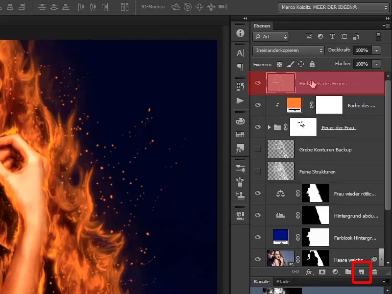This screenshot has height=294, width=392.
Task: Open the Art layer filter dropdown
Action: coord(271,37)
